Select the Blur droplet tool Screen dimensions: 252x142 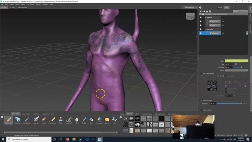pos(77,120)
